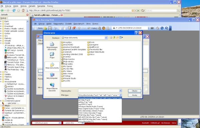Open the Szukaj w folder dropdown

pos(106,38)
